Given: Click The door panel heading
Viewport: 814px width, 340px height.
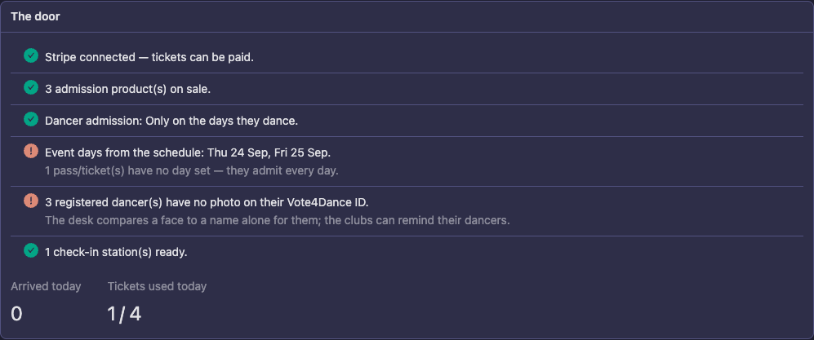Looking at the screenshot, I should tap(35, 16).
